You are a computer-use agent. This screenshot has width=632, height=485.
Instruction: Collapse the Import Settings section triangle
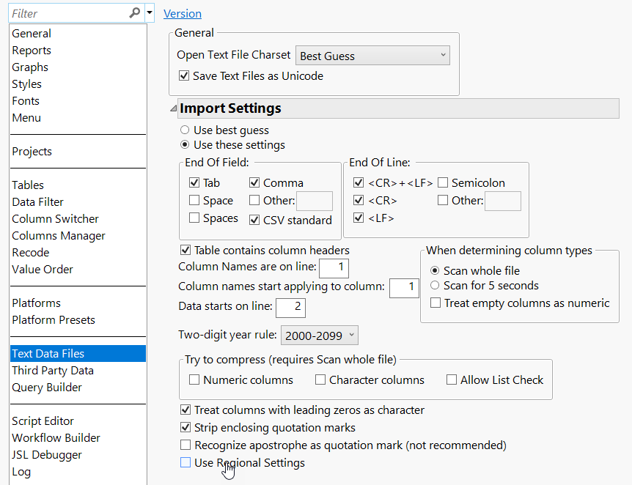173,108
